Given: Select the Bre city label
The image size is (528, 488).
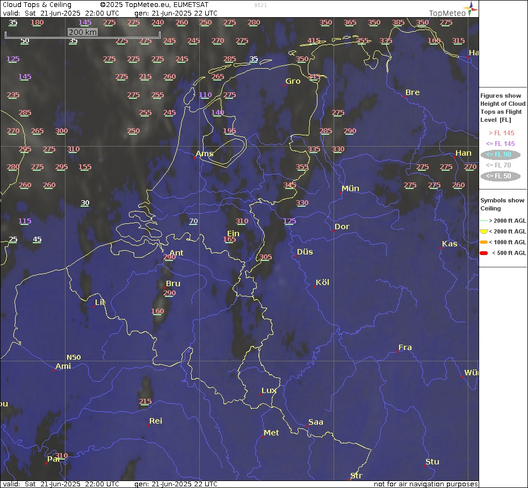Looking at the screenshot, I should tap(413, 92).
